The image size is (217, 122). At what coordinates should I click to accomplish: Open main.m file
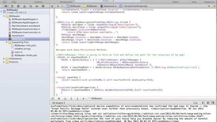[x=18, y=52]
